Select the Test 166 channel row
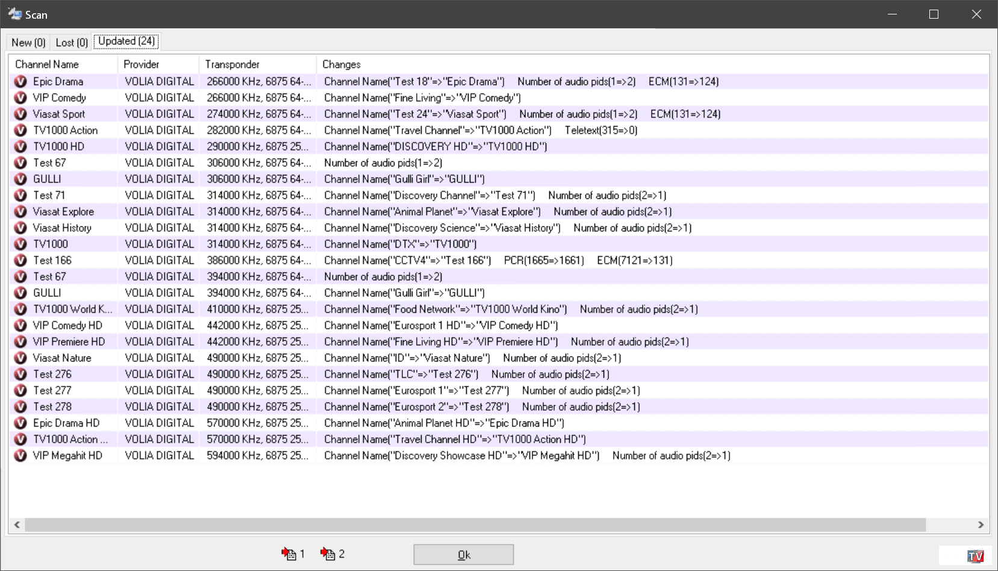998x571 pixels. tap(52, 260)
